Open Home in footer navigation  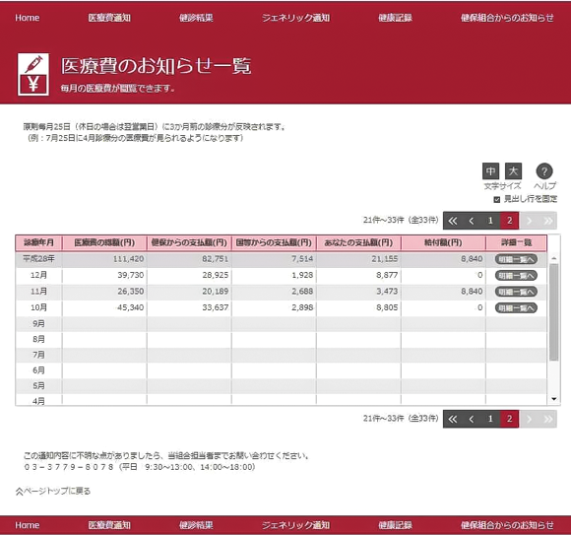point(28,525)
